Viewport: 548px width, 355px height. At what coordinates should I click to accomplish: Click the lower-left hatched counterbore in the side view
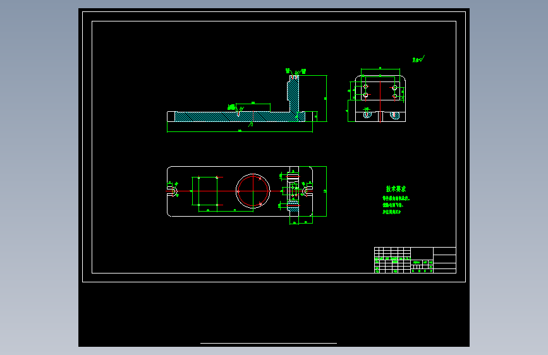pos(367,115)
